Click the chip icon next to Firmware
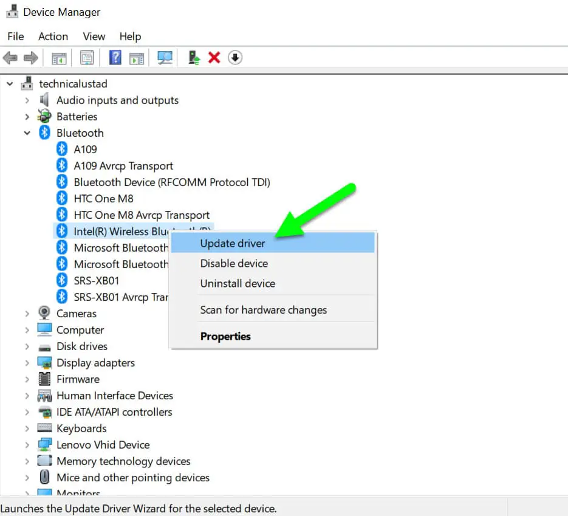Viewport: 568px width, 516px height. point(44,379)
